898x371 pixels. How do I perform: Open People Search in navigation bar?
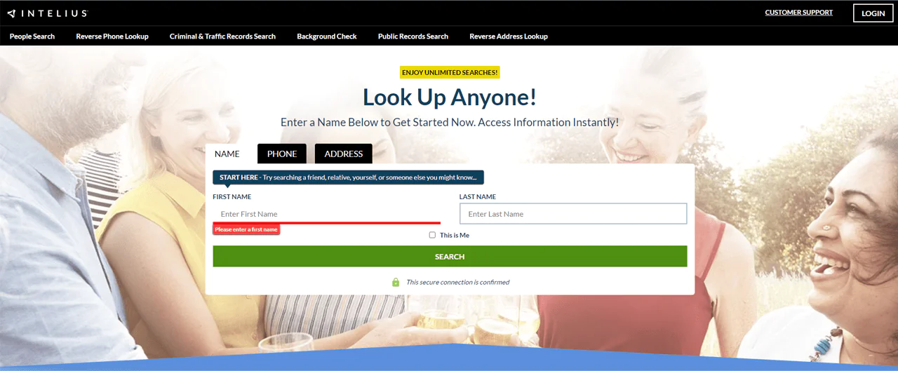coord(32,36)
